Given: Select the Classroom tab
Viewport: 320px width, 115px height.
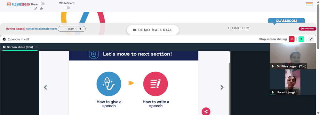Looking at the screenshot, I should [x=286, y=21].
